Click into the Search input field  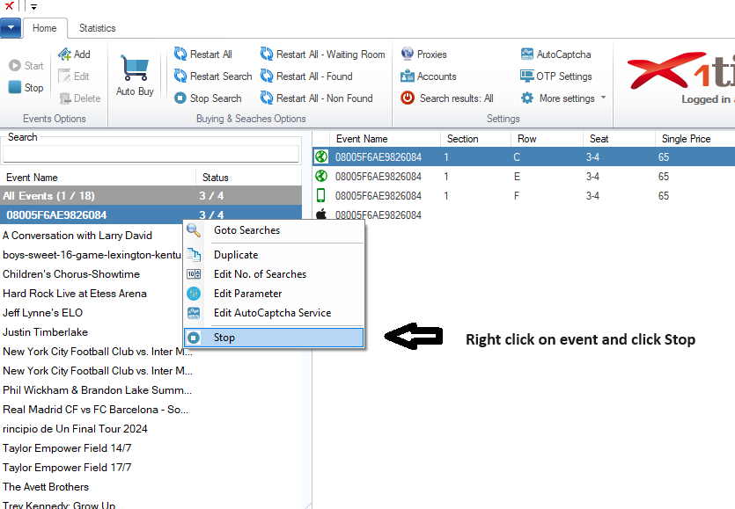151,154
